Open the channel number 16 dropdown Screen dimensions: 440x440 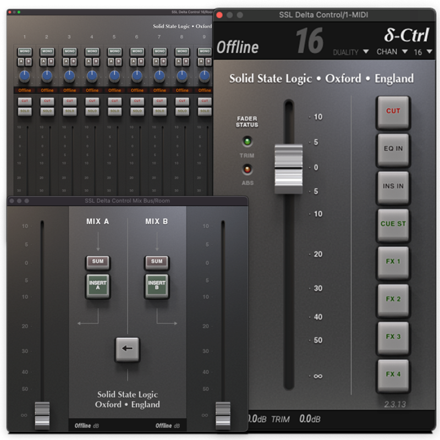click(x=423, y=52)
